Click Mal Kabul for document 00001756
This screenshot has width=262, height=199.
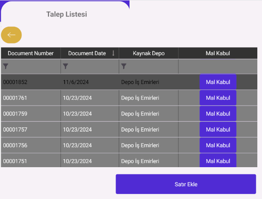point(218,145)
